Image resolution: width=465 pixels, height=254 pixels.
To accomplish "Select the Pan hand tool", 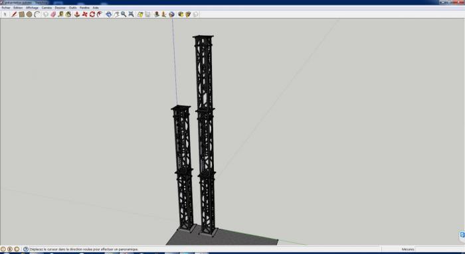I will coord(116,14).
